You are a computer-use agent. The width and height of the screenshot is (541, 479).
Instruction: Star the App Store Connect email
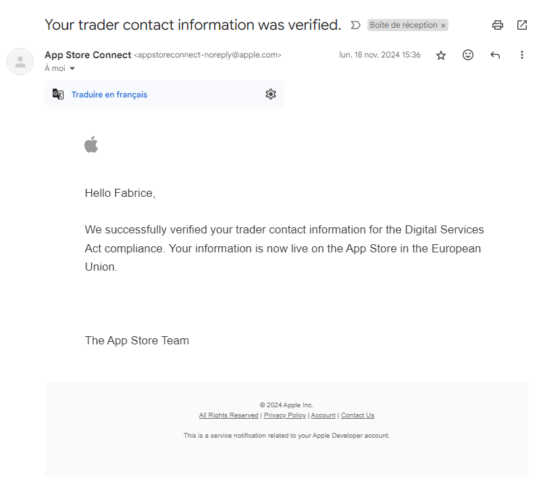(441, 55)
